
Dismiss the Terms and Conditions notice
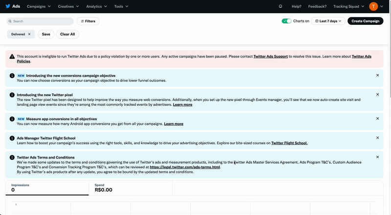click(377, 157)
